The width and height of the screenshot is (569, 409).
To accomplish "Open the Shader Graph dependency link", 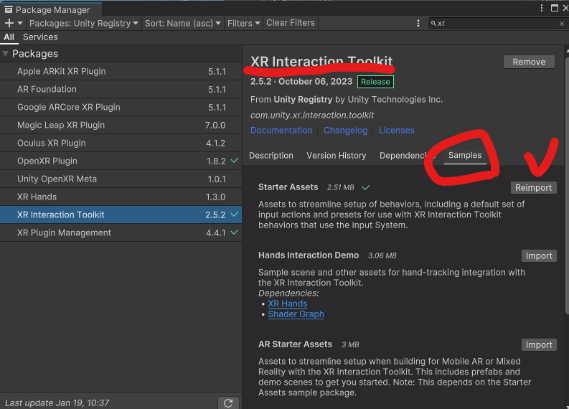I will [296, 314].
